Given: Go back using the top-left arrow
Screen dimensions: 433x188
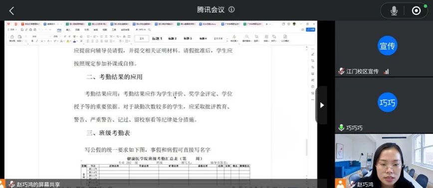Looking at the screenshot, I should tap(11, 11).
